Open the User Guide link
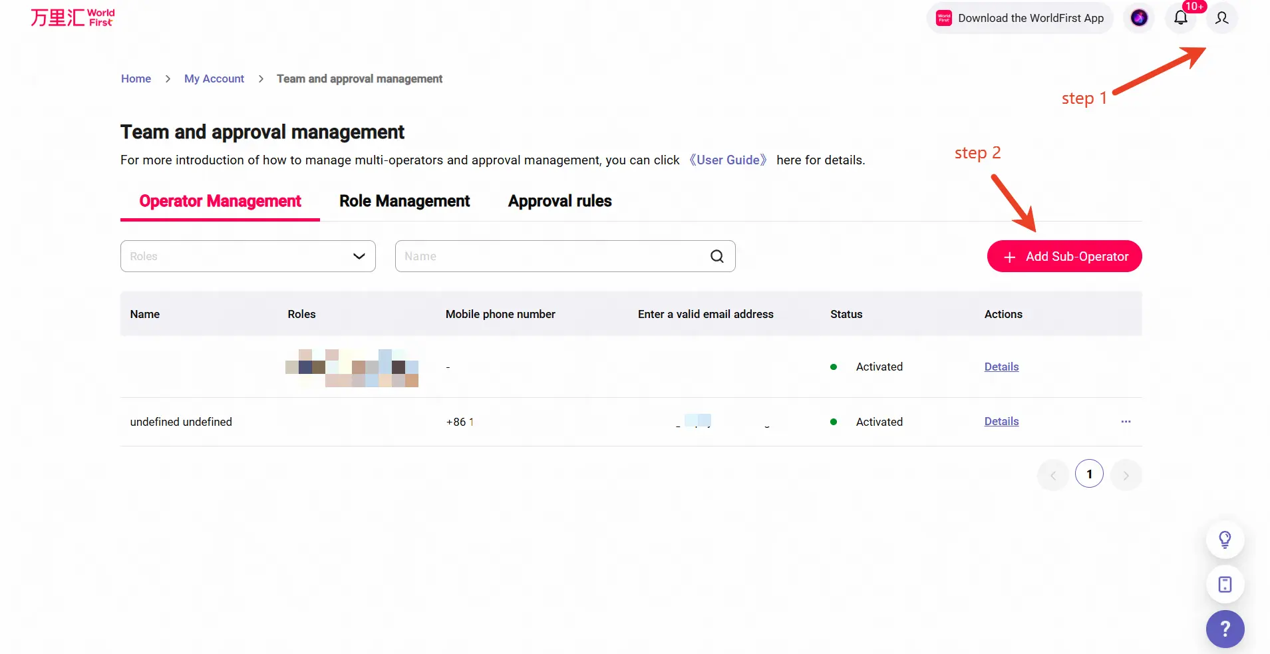 (x=728, y=160)
